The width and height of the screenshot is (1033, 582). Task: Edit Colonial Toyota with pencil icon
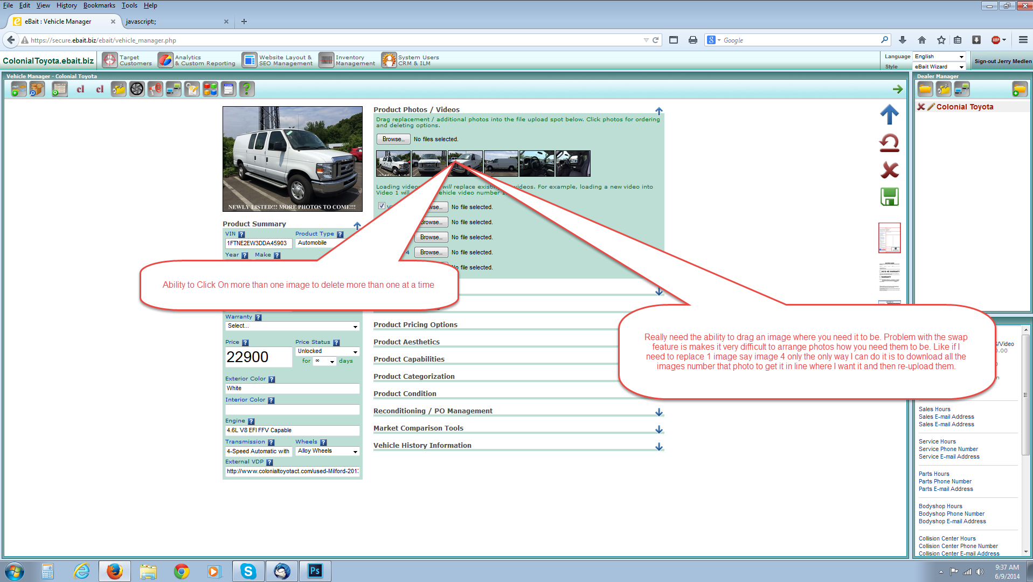tap(931, 107)
